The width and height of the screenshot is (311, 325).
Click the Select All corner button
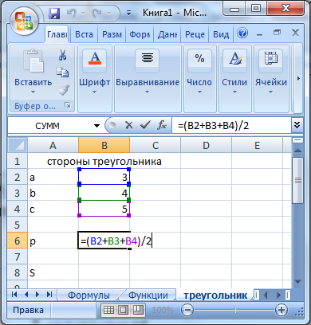[18, 145]
